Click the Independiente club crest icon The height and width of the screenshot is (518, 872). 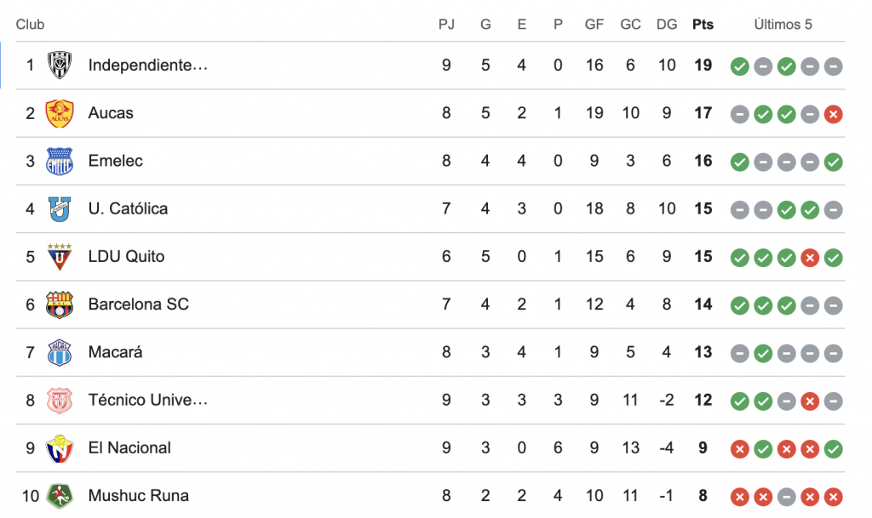pos(60,65)
